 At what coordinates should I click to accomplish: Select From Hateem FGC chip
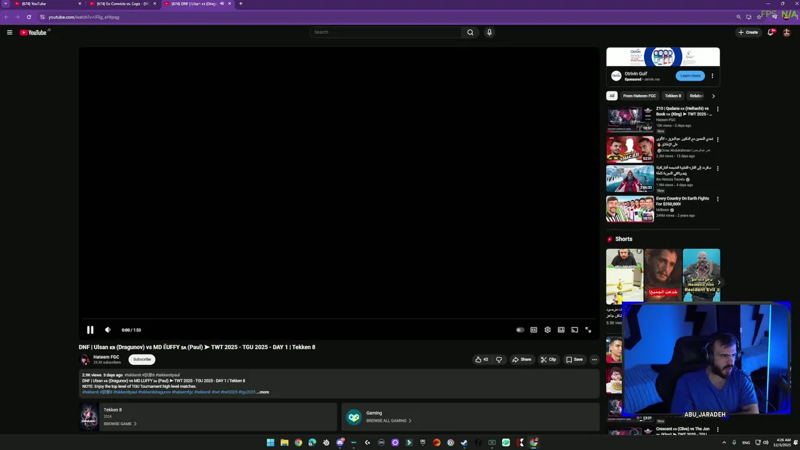click(x=639, y=96)
